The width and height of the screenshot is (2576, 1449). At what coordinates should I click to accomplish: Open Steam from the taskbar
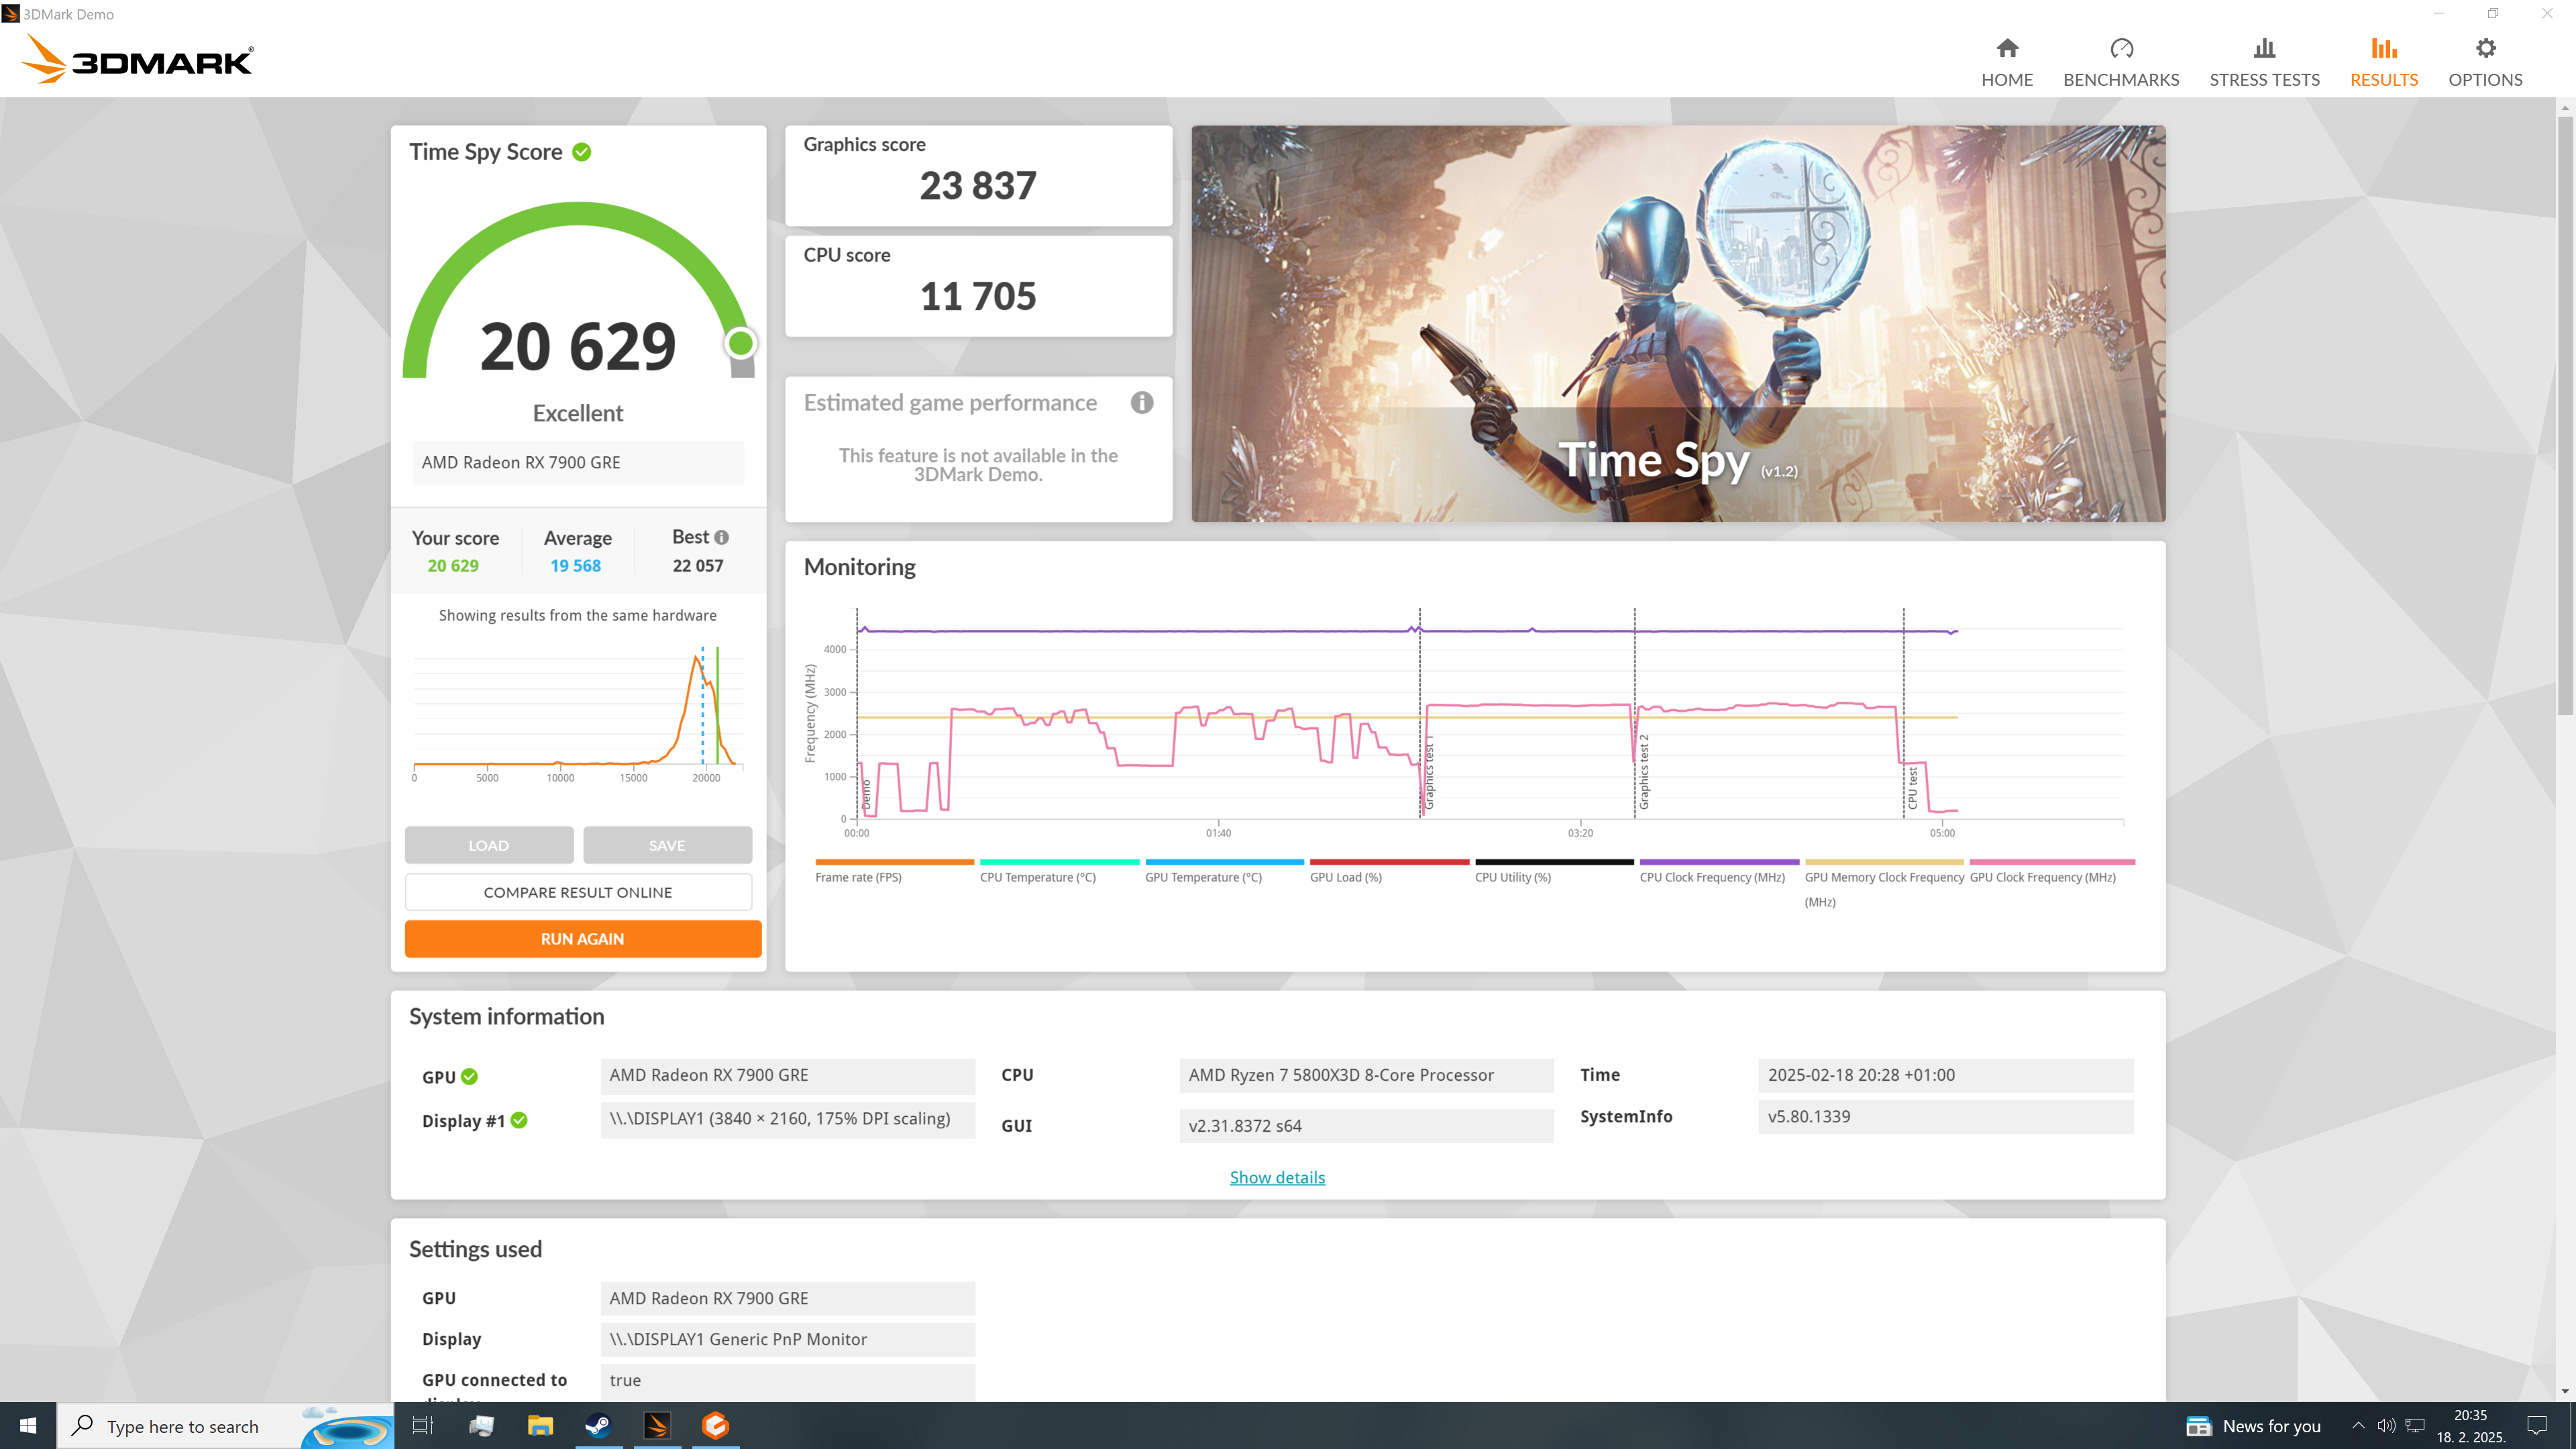tap(598, 1426)
